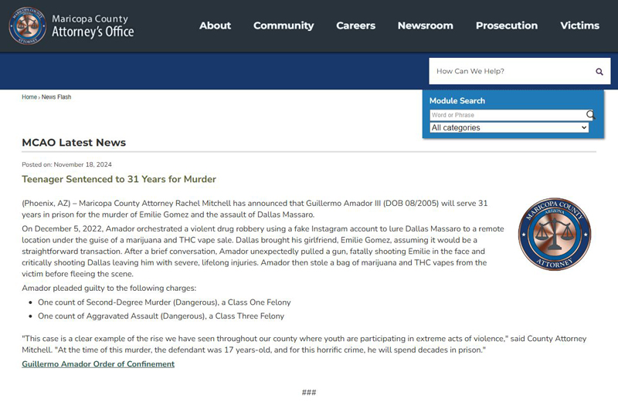Viewport: 618px width, 402px height.
Task: Go to Home via breadcrumb
Action: pyautogui.click(x=29, y=97)
